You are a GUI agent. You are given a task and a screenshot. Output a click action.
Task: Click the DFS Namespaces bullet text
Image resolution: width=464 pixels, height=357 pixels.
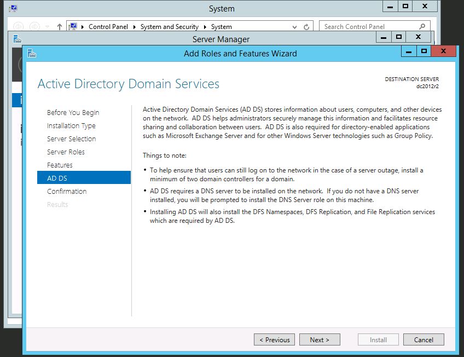[x=292, y=216]
